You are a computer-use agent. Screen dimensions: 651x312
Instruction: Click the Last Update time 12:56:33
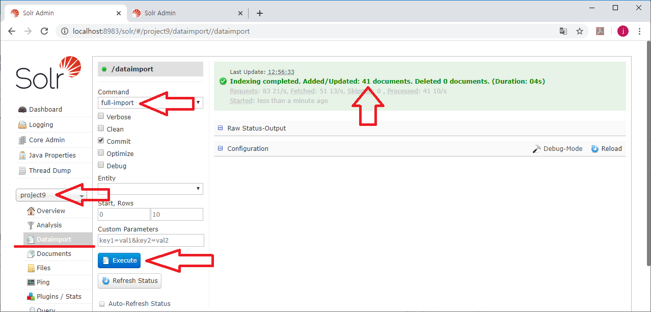(281, 72)
